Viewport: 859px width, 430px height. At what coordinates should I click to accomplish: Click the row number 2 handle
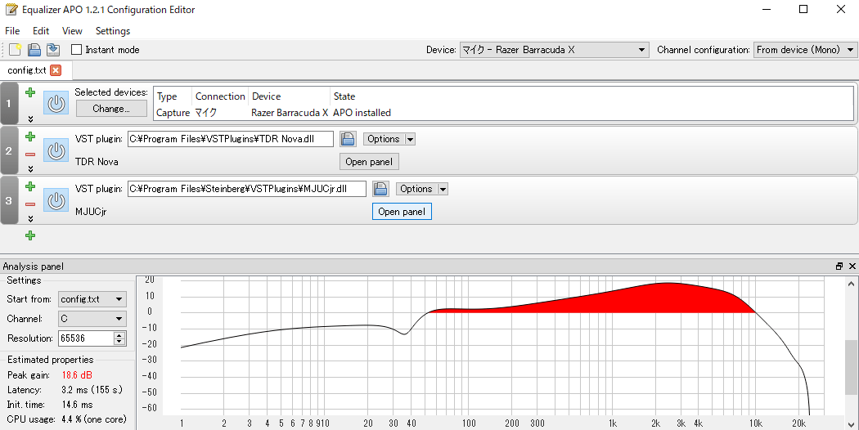(9, 150)
